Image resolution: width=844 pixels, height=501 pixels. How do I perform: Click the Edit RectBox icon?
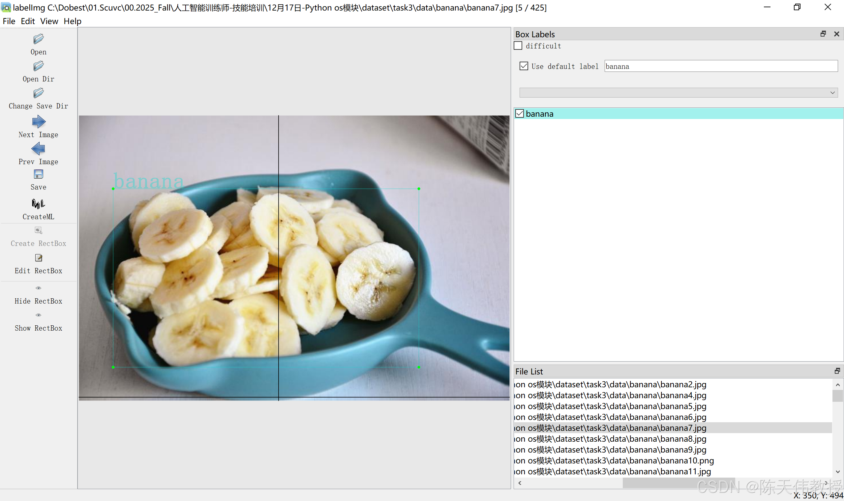pos(39,258)
